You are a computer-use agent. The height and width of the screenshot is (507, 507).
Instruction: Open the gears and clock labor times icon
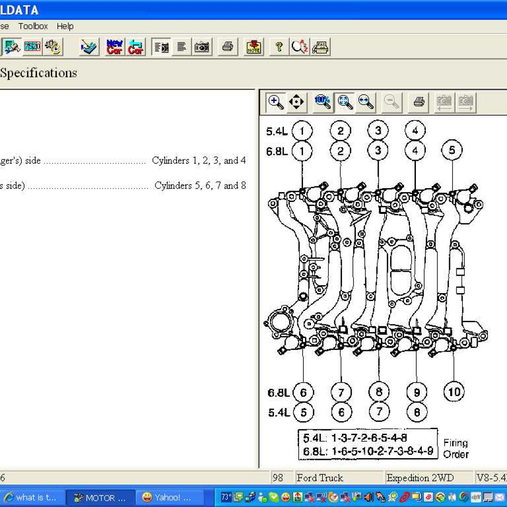pyautogui.click(x=52, y=47)
